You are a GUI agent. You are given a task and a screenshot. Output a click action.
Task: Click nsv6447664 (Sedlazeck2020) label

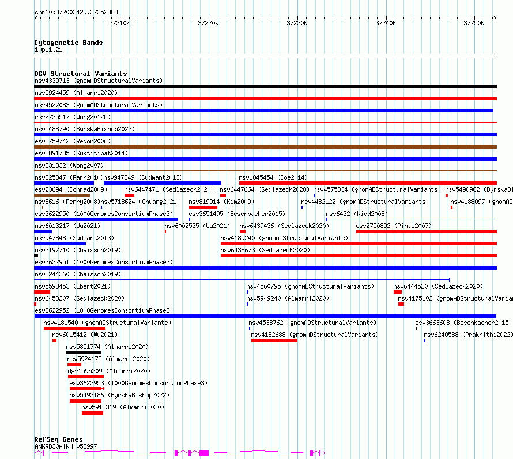265,189
